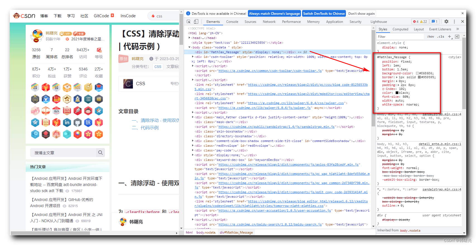Open the InsCode navigation item
The height and width of the screenshot is (245, 476).
(x=128, y=16)
